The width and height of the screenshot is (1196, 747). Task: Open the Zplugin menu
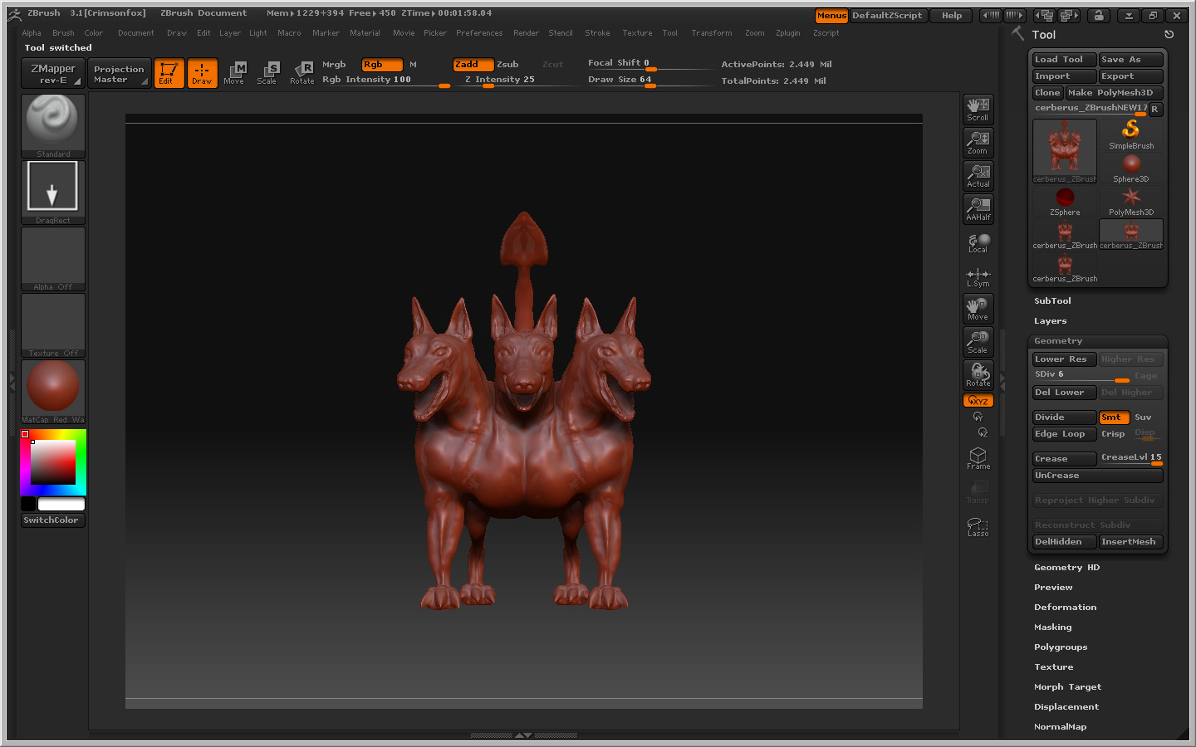(787, 33)
